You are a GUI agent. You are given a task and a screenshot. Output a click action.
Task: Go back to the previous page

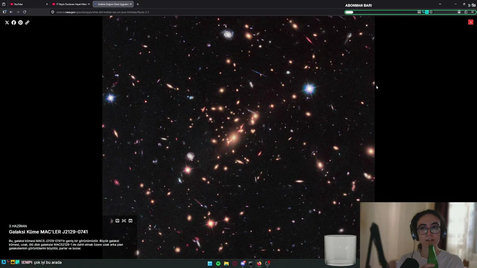[x=11, y=12]
